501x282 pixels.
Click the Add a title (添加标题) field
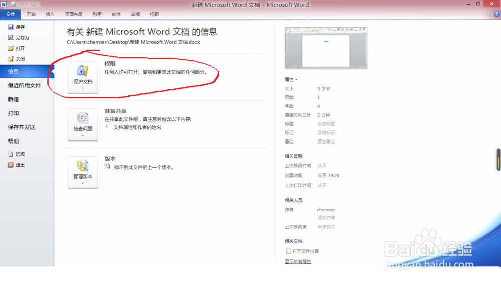tap(326, 124)
